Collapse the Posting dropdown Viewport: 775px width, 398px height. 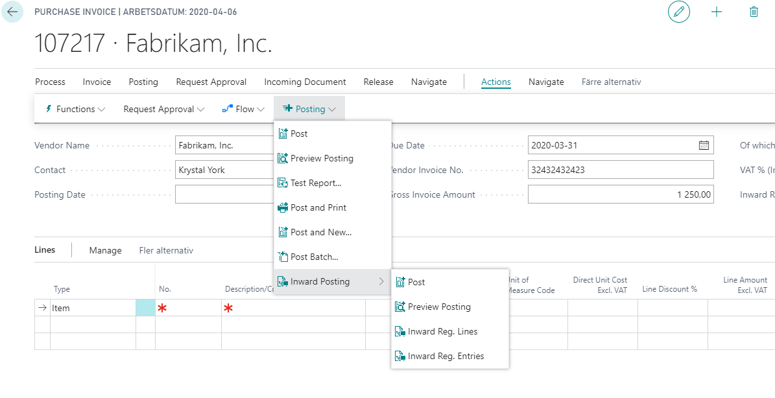coord(309,109)
